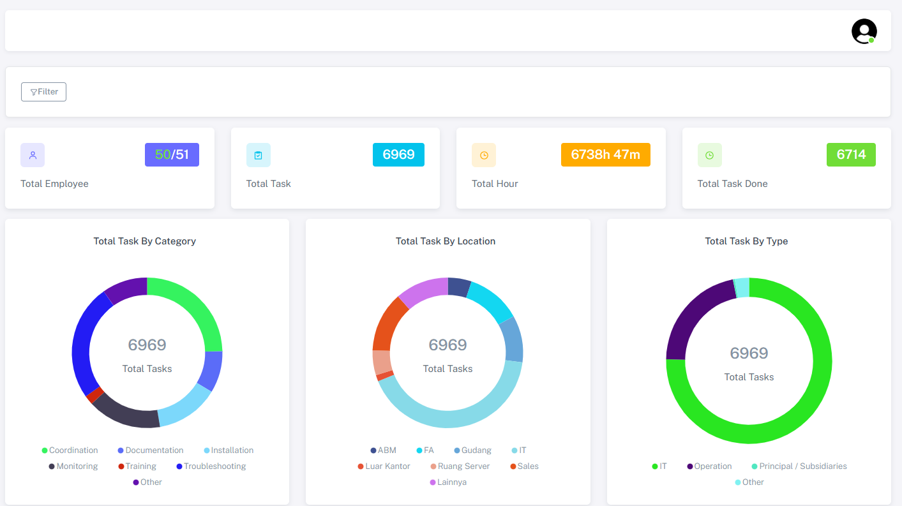This screenshot has height=506, width=902.
Task: Click the Total Task clipboard icon
Action: 258,155
